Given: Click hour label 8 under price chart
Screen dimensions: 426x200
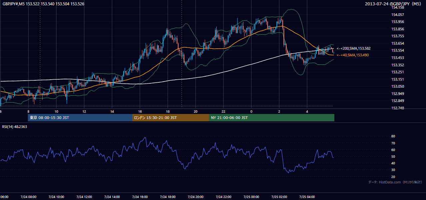Looking at the screenshot, I should point(28,111).
